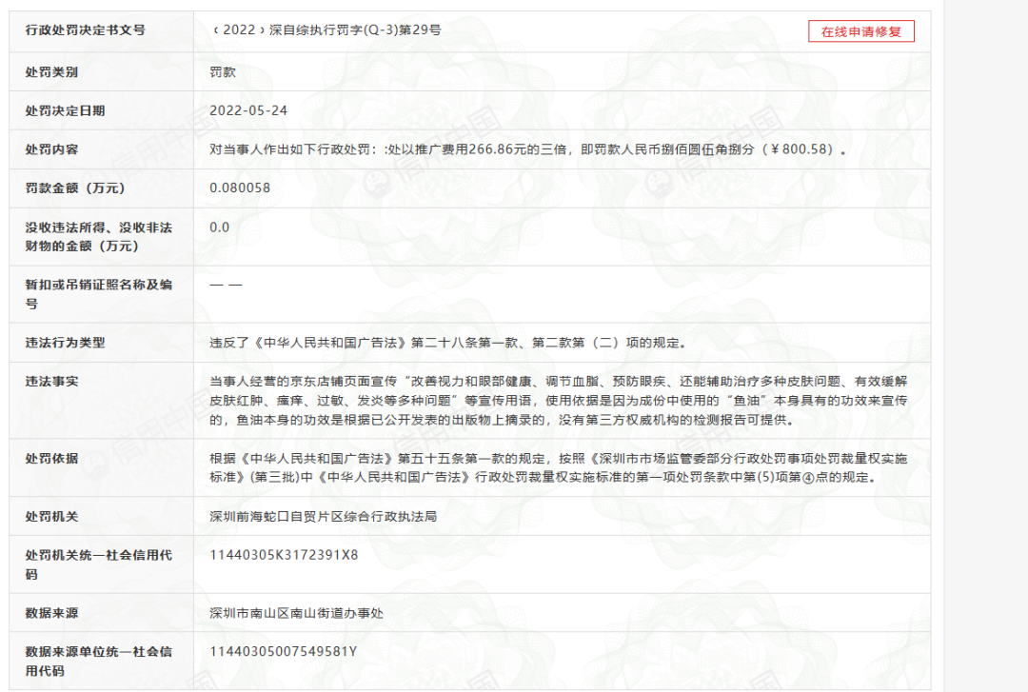The image size is (1028, 692).
Task: Click the fine amount value 0.080058
Action: point(240,188)
